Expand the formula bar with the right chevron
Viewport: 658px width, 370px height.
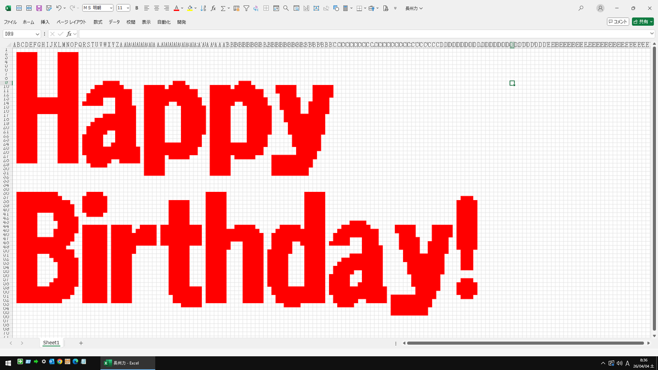click(x=652, y=34)
